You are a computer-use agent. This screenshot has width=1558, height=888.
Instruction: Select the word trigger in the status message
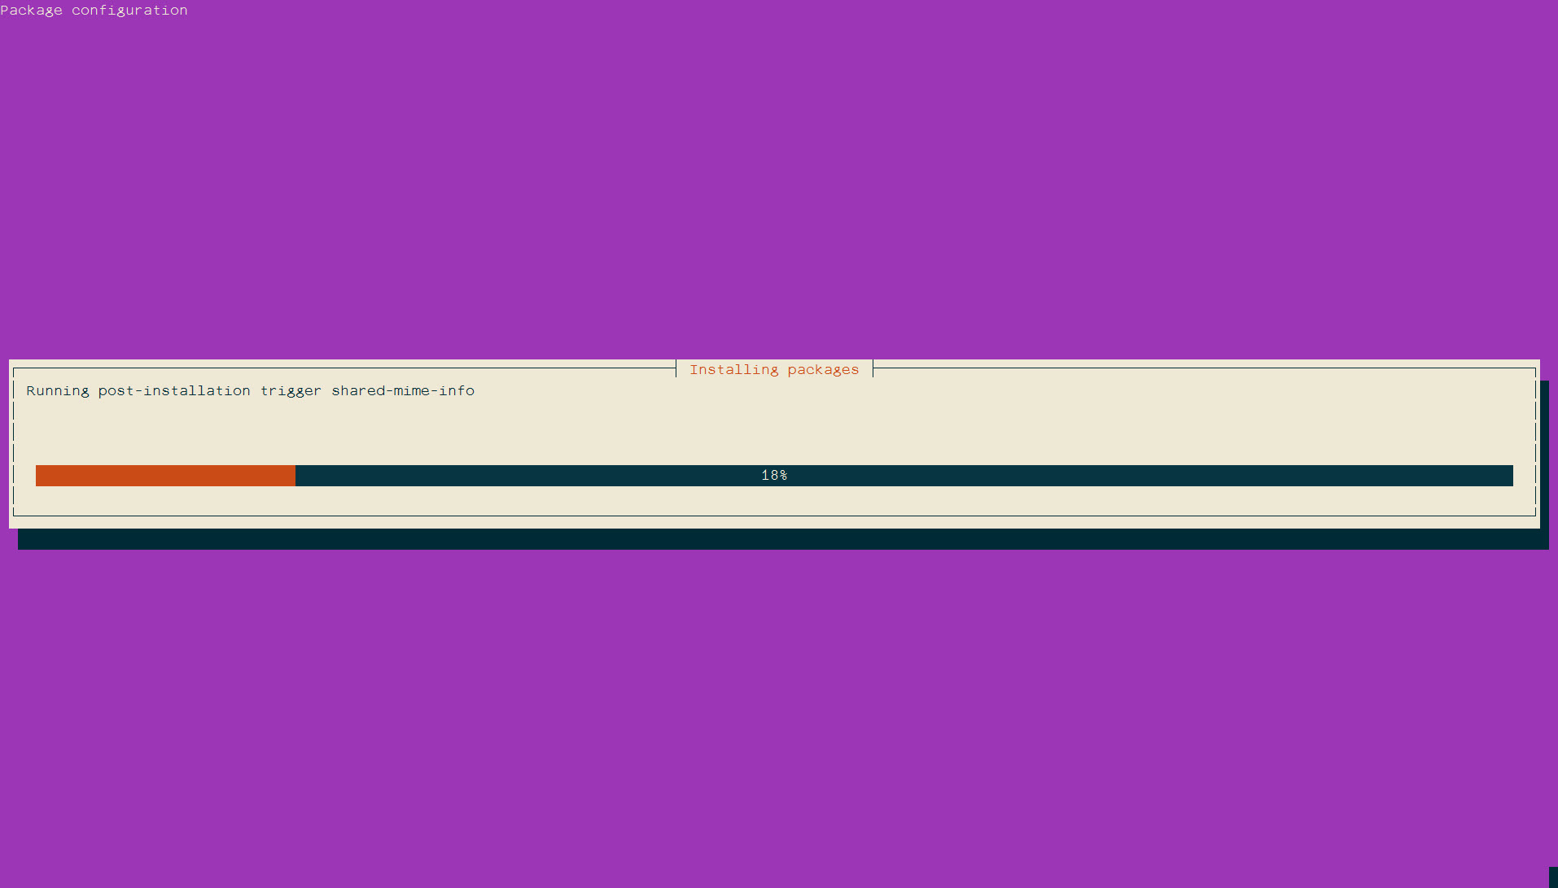point(293,390)
